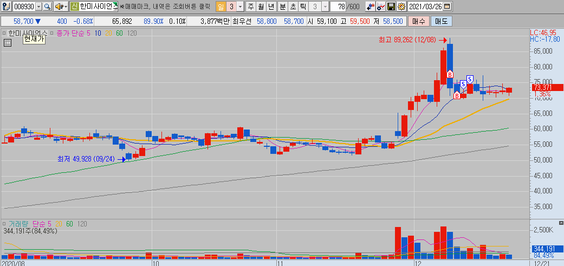Click the 매도 sell button
The height and width of the screenshot is (266, 564).
440,21
